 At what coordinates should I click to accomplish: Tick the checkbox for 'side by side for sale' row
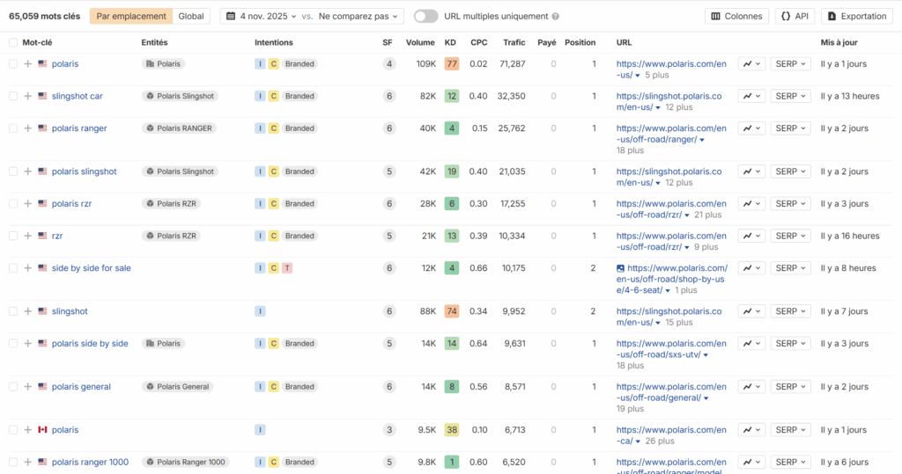[13, 267]
